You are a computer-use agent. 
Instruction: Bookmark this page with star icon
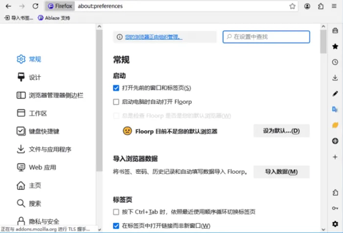(292, 6)
